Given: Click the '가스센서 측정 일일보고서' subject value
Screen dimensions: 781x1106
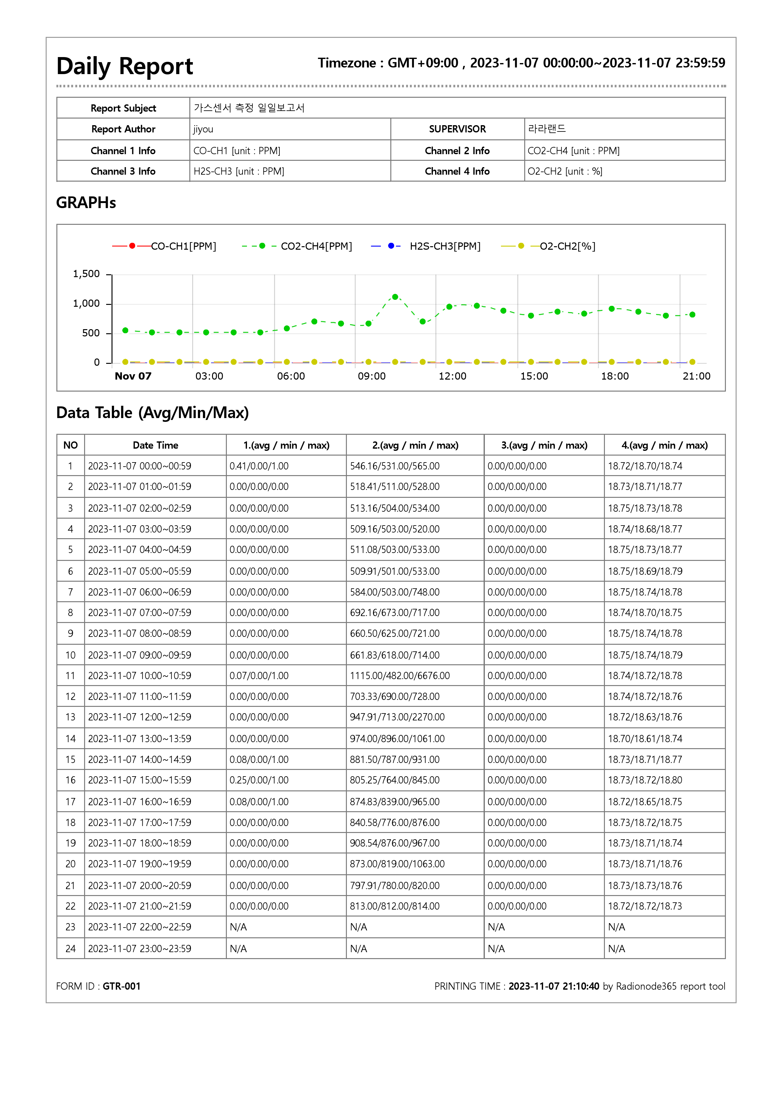Looking at the screenshot, I should (249, 108).
